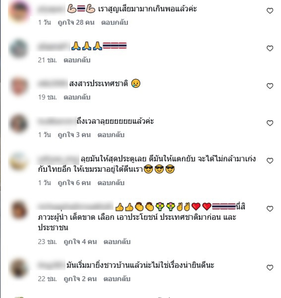View the 28 people who liked
This screenshot has width=281, height=298.
tap(76, 22)
